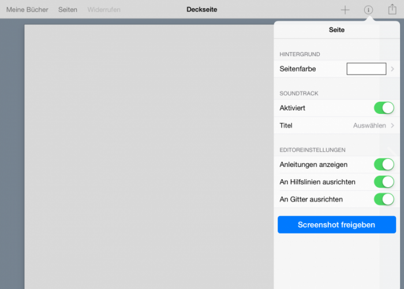Open the Titel row chevron
The width and height of the screenshot is (404, 289).
pyautogui.click(x=392, y=125)
